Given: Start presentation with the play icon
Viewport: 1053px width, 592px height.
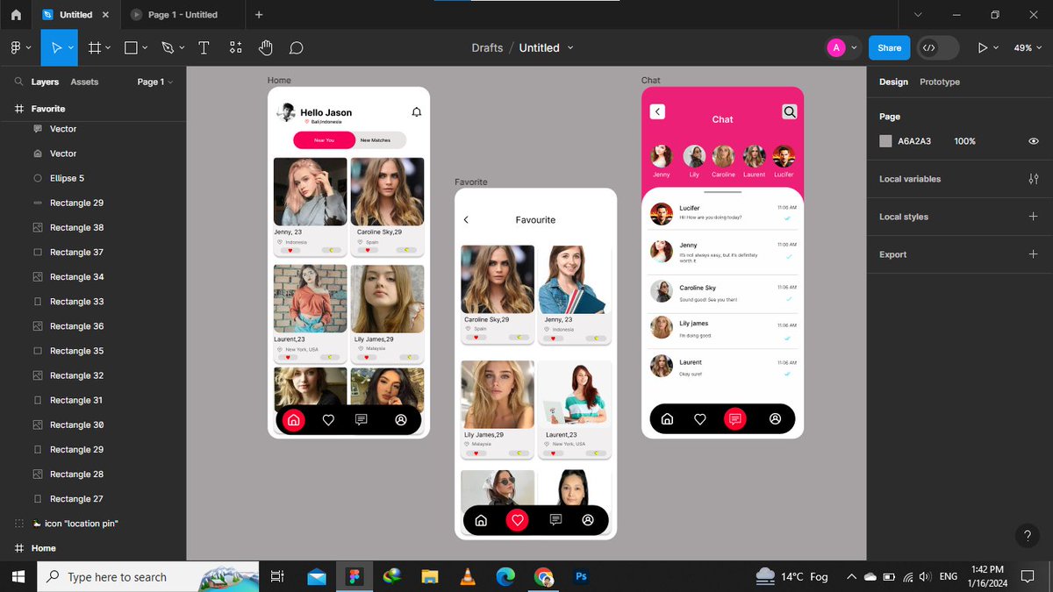Looking at the screenshot, I should [983, 47].
